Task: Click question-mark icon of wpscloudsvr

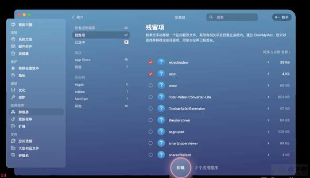Action: (161, 62)
